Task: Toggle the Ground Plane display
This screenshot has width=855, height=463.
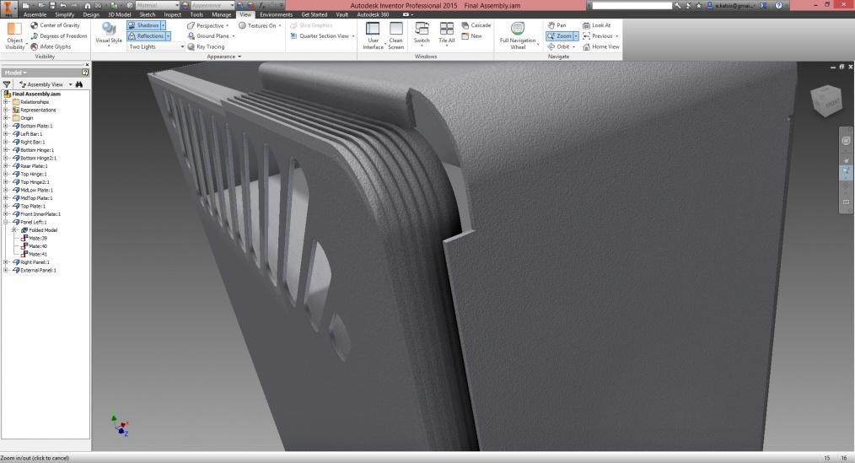Action: tap(211, 36)
